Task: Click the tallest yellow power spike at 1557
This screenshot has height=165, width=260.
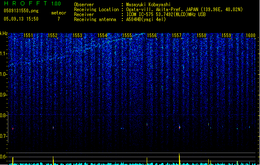Action: [x=179, y=159]
